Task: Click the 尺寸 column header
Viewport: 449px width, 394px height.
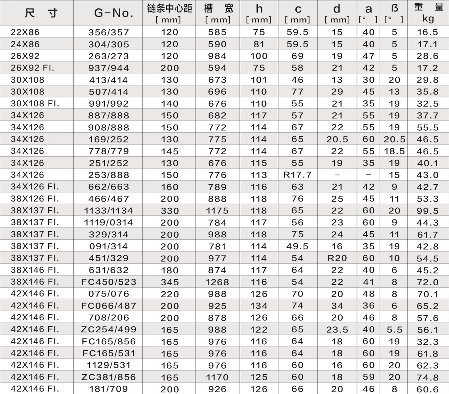Action: [x=36, y=13]
